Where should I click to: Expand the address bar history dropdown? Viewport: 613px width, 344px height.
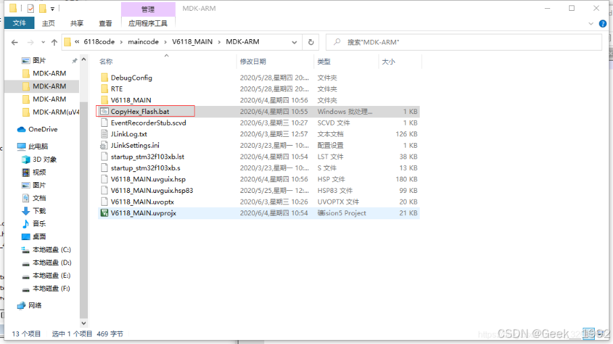[295, 42]
